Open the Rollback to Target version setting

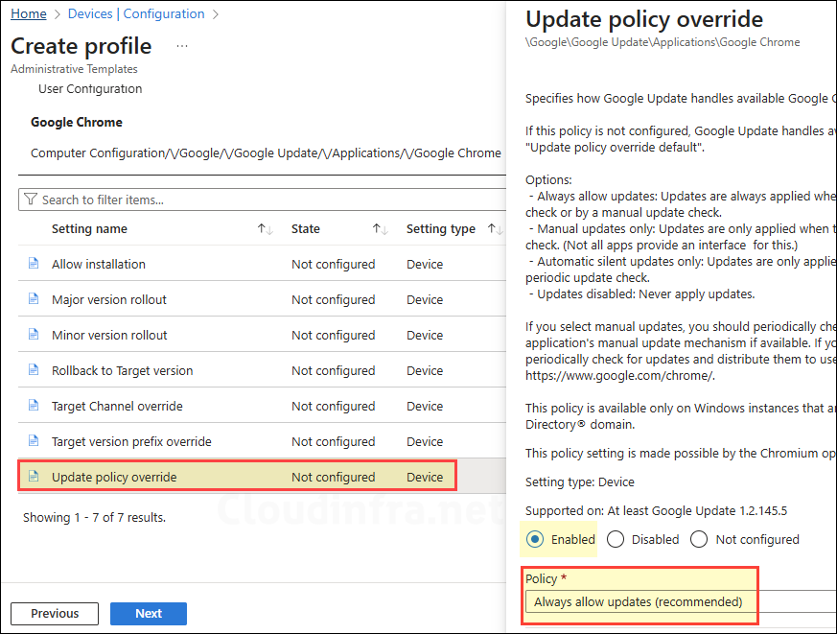coord(122,370)
